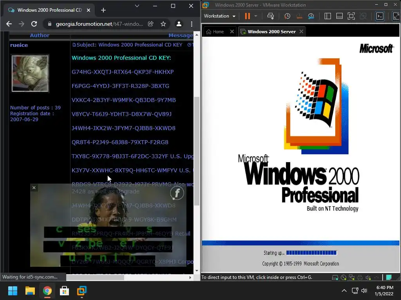The width and height of the screenshot is (401, 300).
Task: Click the CD/DVD drive status icon
Action: [x=343, y=278]
